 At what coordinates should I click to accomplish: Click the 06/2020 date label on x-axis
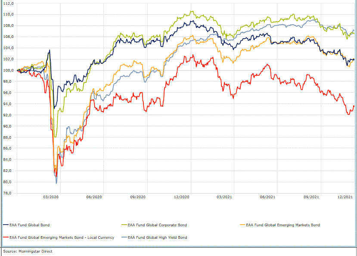click(x=94, y=197)
